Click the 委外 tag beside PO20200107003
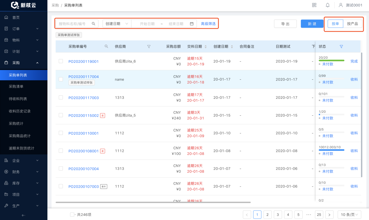369x220 pixels. point(104,187)
